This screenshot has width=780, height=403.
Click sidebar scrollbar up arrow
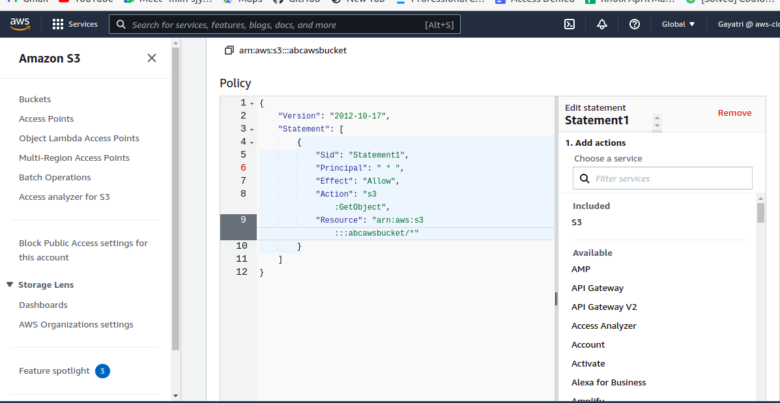point(175,43)
